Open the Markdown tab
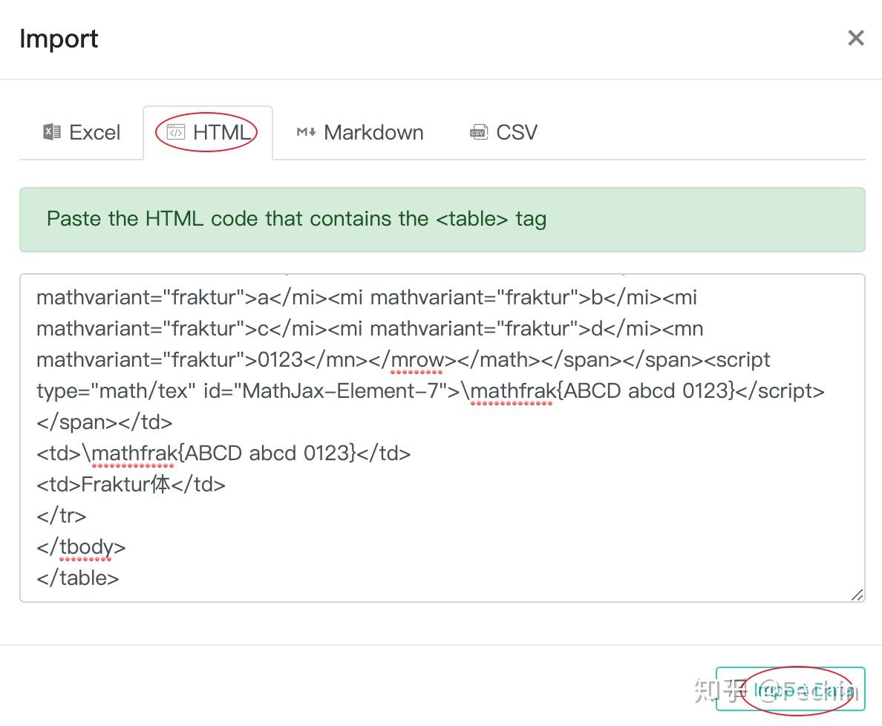This screenshot has width=882, height=726. [x=359, y=132]
